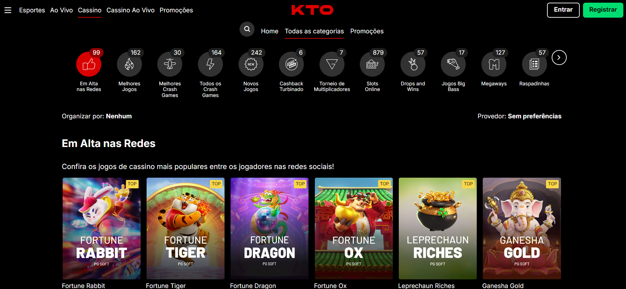Image resolution: width=626 pixels, height=289 pixels.
Task: Select the Todos os Crash Games lightning icon
Action: (210, 64)
